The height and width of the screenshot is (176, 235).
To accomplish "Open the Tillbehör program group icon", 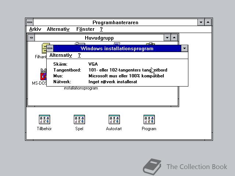I will (44, 120).
